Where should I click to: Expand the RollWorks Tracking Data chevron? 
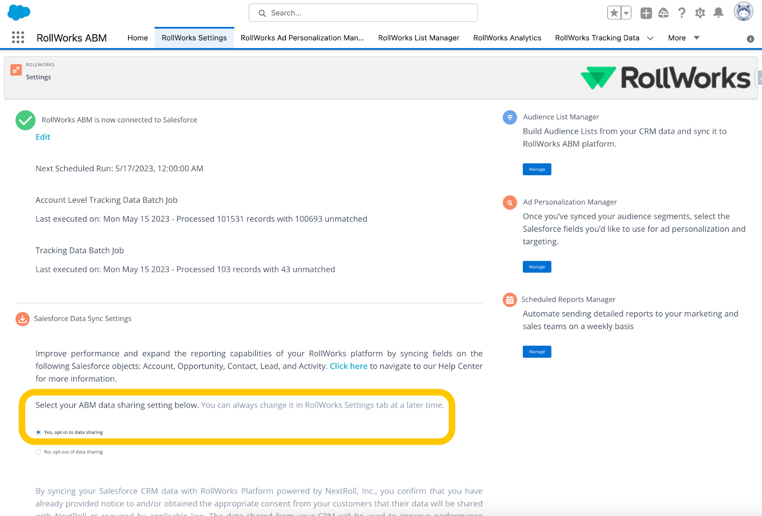click(650, 38)
